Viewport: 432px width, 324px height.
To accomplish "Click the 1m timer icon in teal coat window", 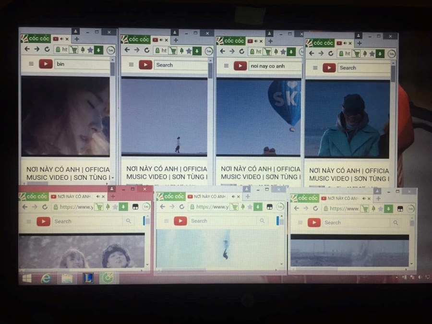I will 392,54.
